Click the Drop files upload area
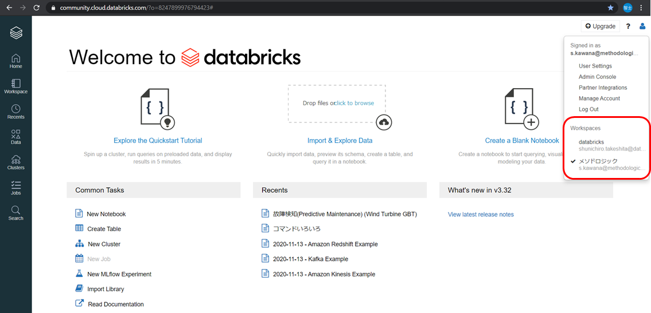The width and height of the screenshot is (651, 313). point(337,104)
